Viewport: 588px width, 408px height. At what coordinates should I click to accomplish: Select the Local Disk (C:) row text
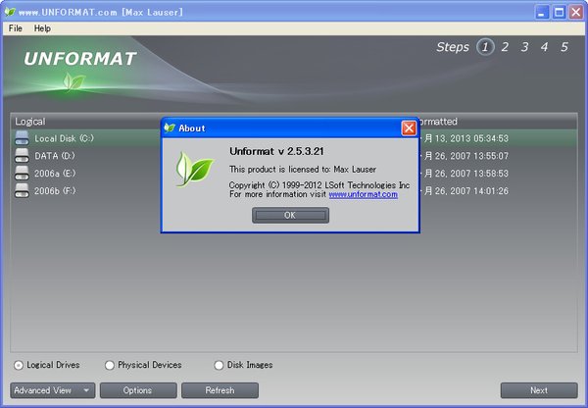pyautogui.click(x=64, y=138)
